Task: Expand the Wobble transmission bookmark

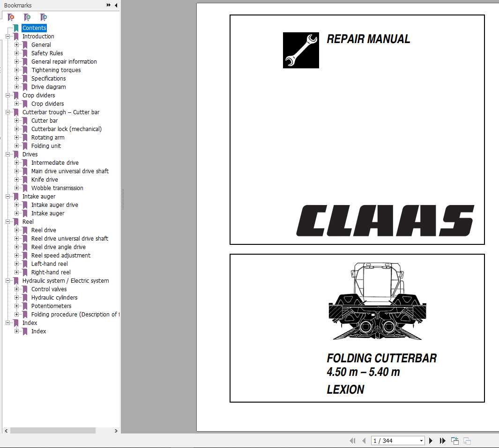Action: (16, 188)
